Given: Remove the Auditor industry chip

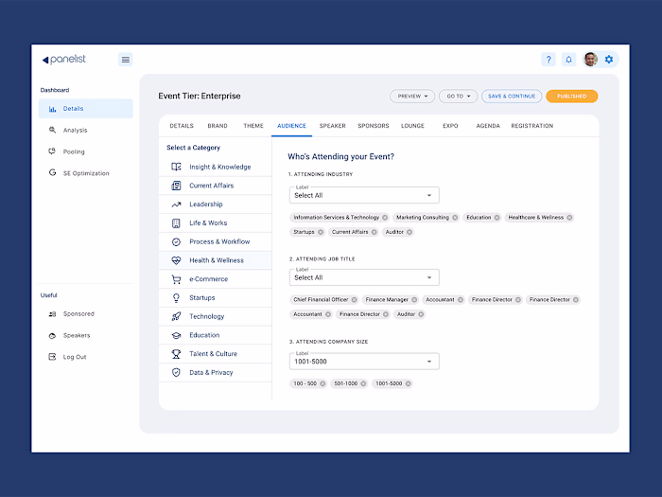Looking at the screenshot, I should click(x=409, y=232).
